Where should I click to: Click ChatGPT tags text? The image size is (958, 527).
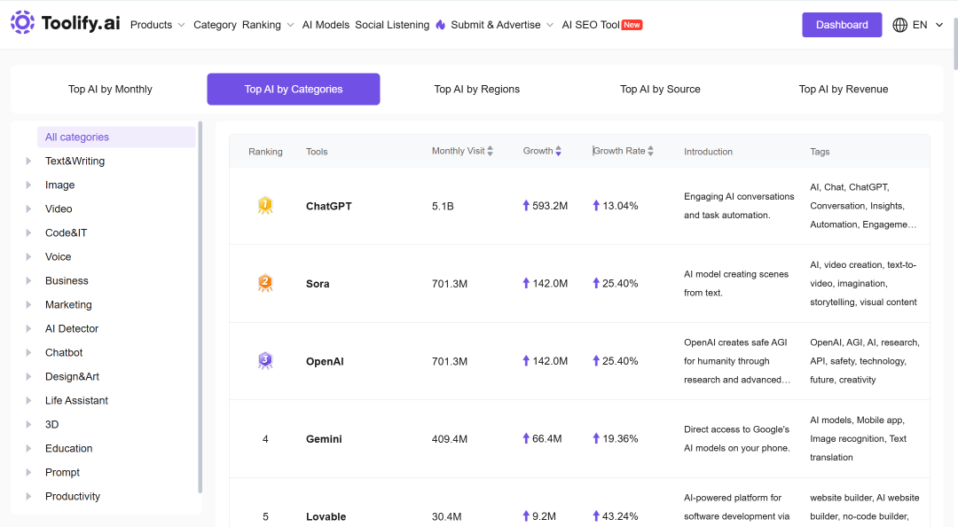tap(863, 206)
